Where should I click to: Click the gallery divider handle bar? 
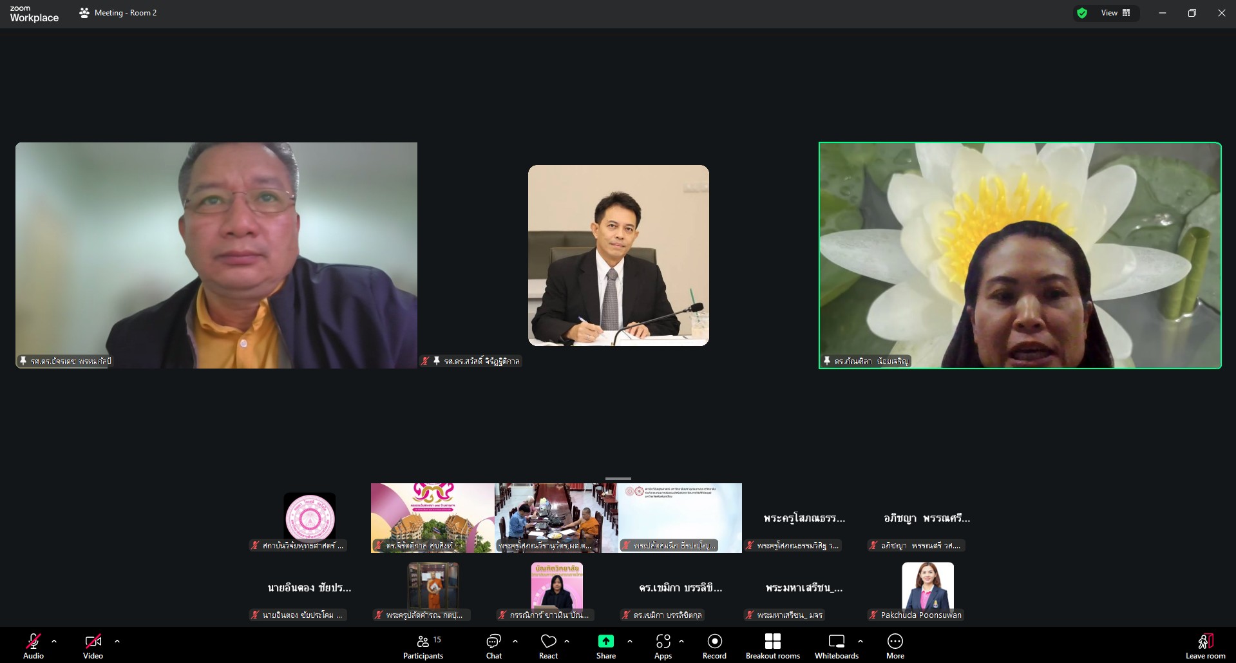618,479
